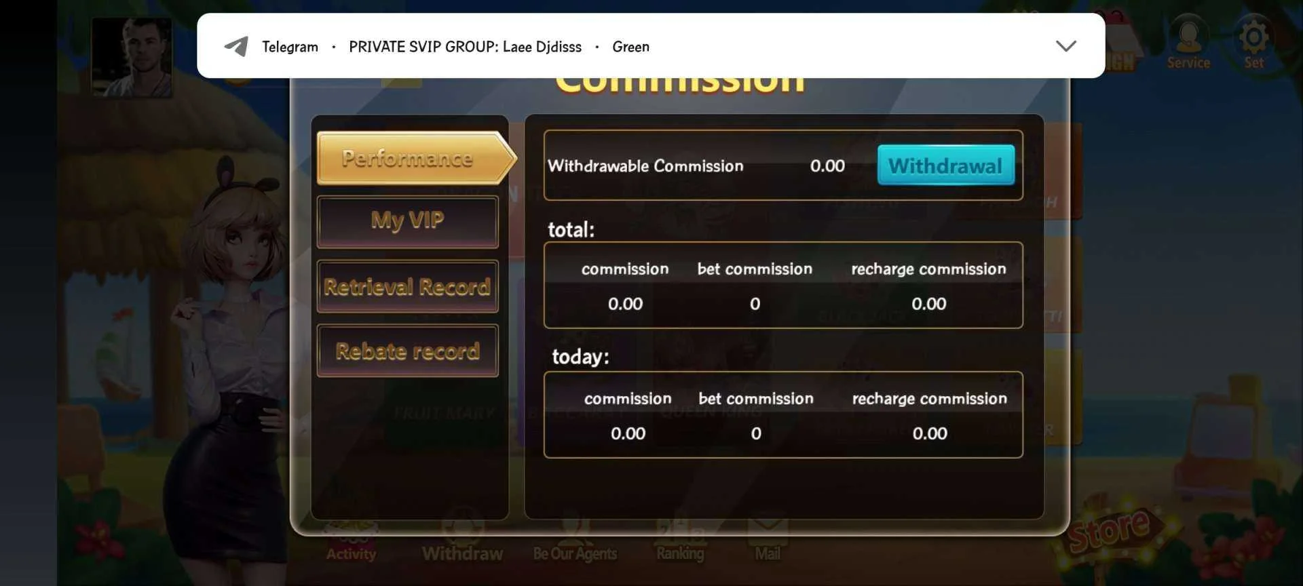The image size is (1303, 586).
Task: Click today's commission value 0.00
Action: (x=628, y=433)
